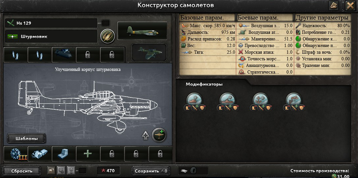Click the add new plane variant icon
The image size is (358, 178).
click(159, 135)
